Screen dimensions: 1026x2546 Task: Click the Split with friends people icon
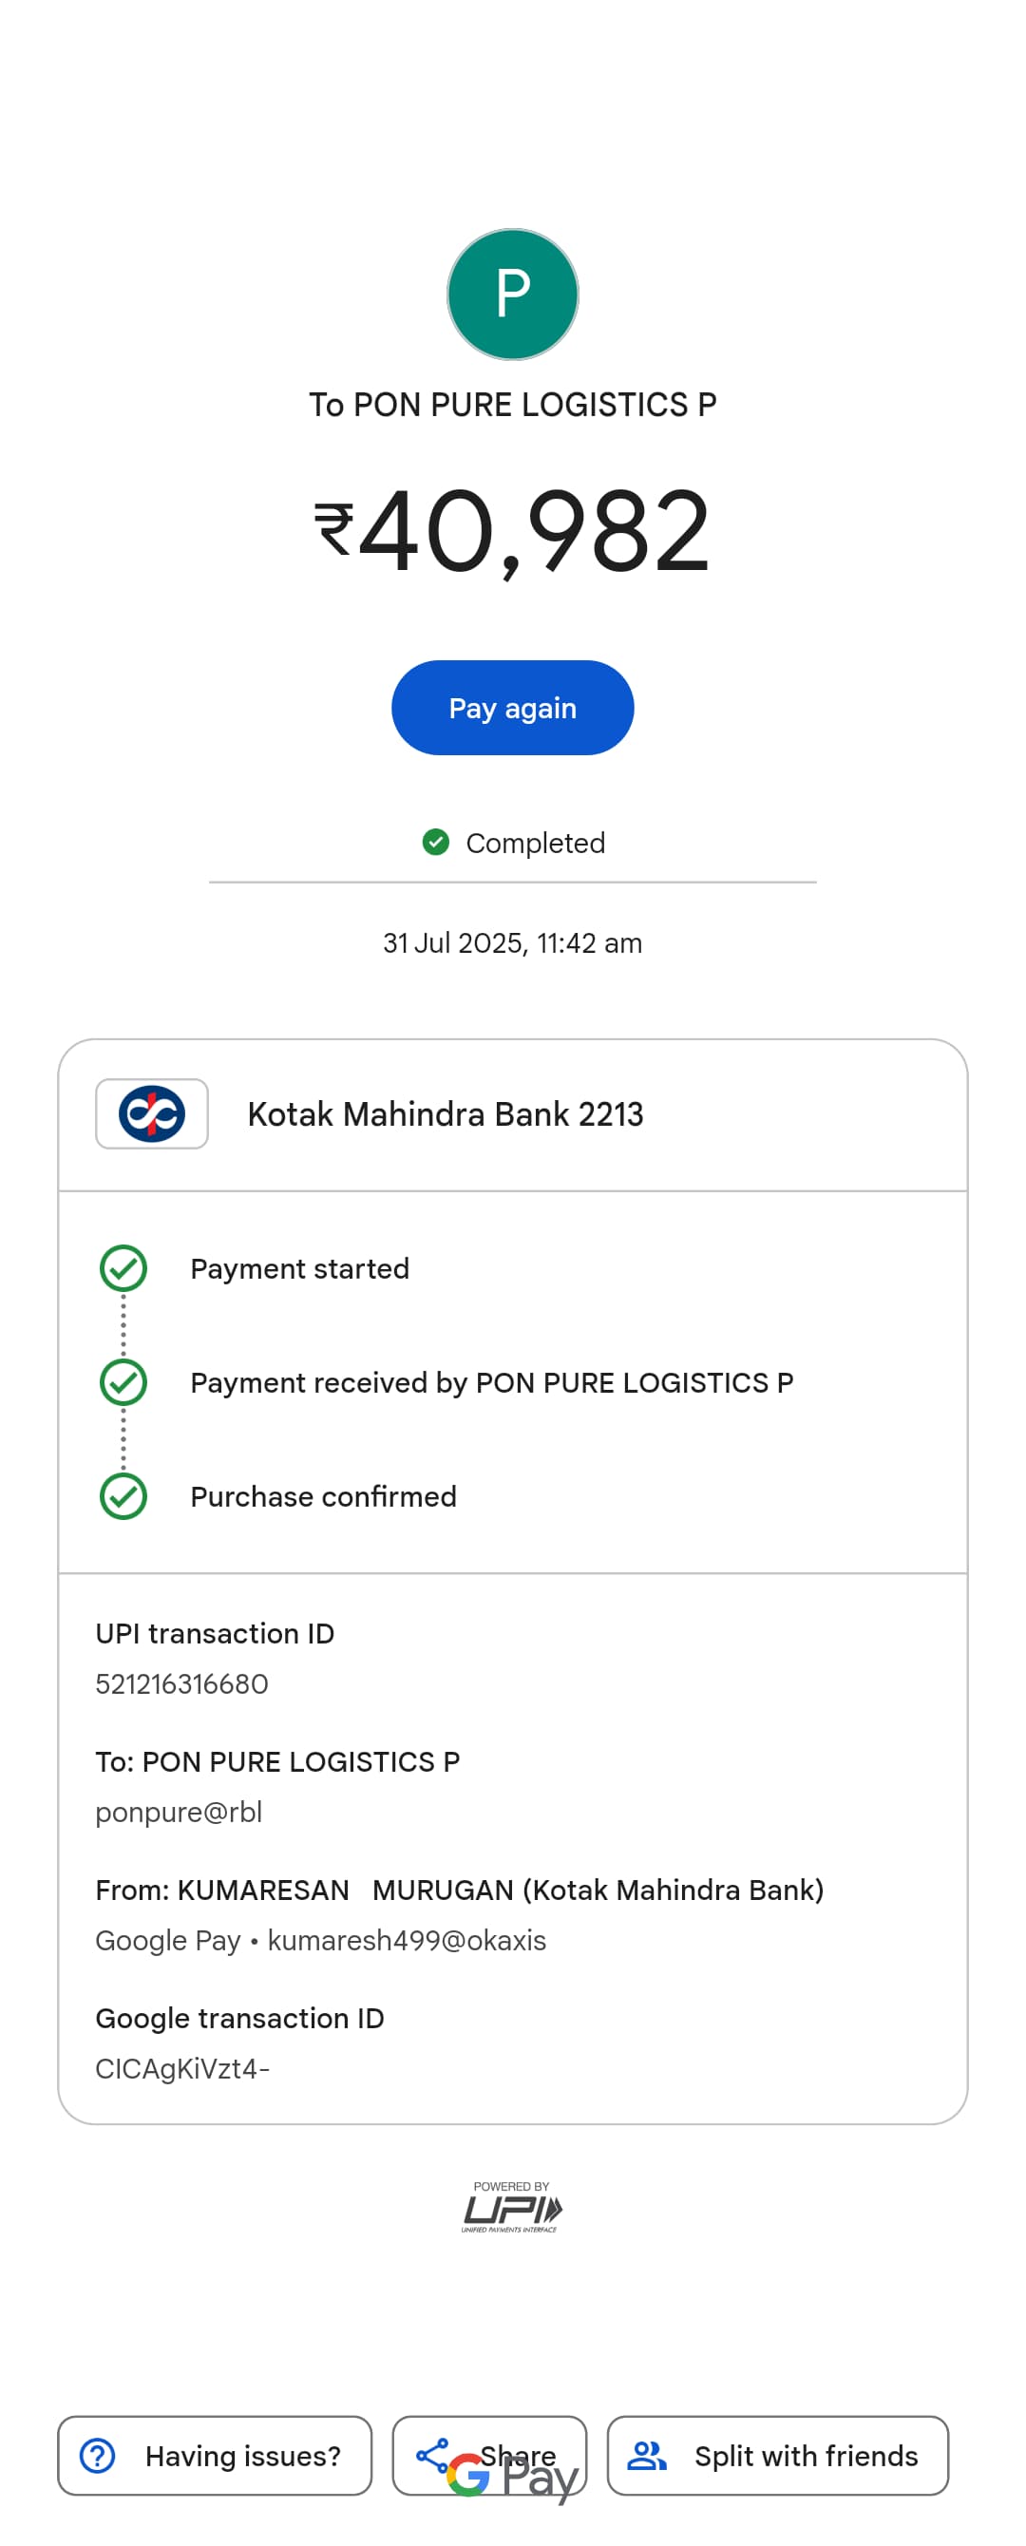(646, 2455)
